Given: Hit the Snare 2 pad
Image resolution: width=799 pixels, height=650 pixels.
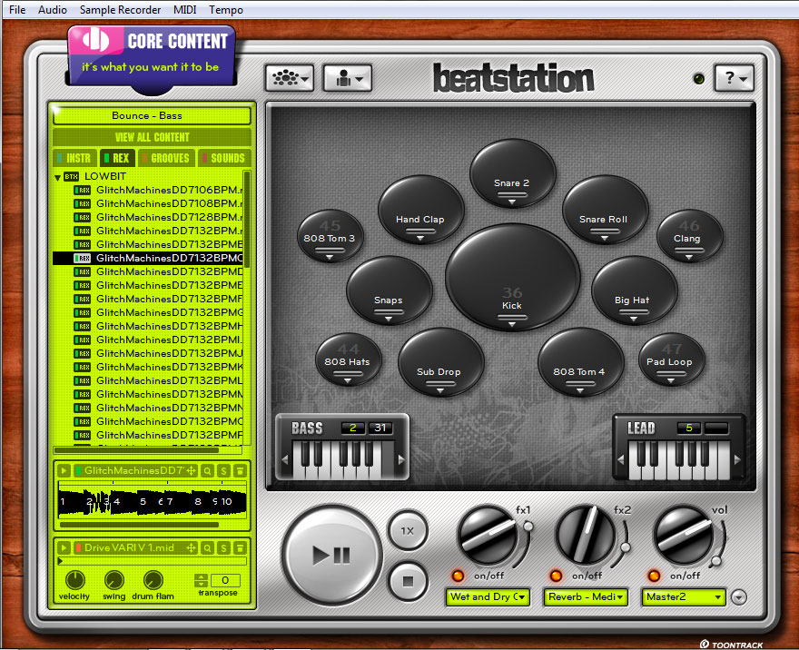Looking at the screenshot, I should [x=512, y=173].
